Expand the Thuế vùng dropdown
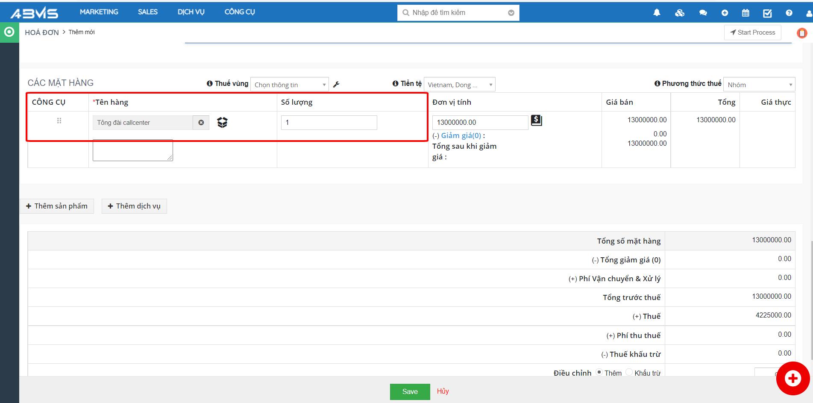813x403 pixels. 289,85
